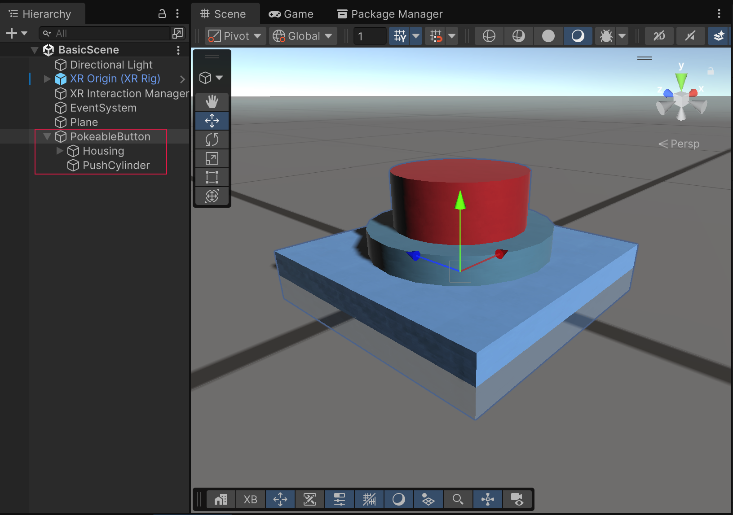Collapse the BasicScene root
Viewport: 733px width, 515px height.
tap(35, 50)
